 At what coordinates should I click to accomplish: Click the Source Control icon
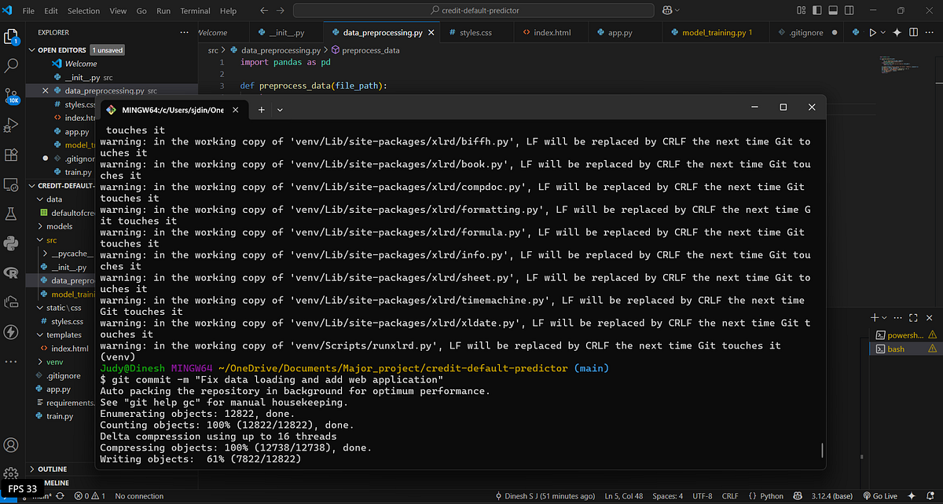tap(11, 94)
